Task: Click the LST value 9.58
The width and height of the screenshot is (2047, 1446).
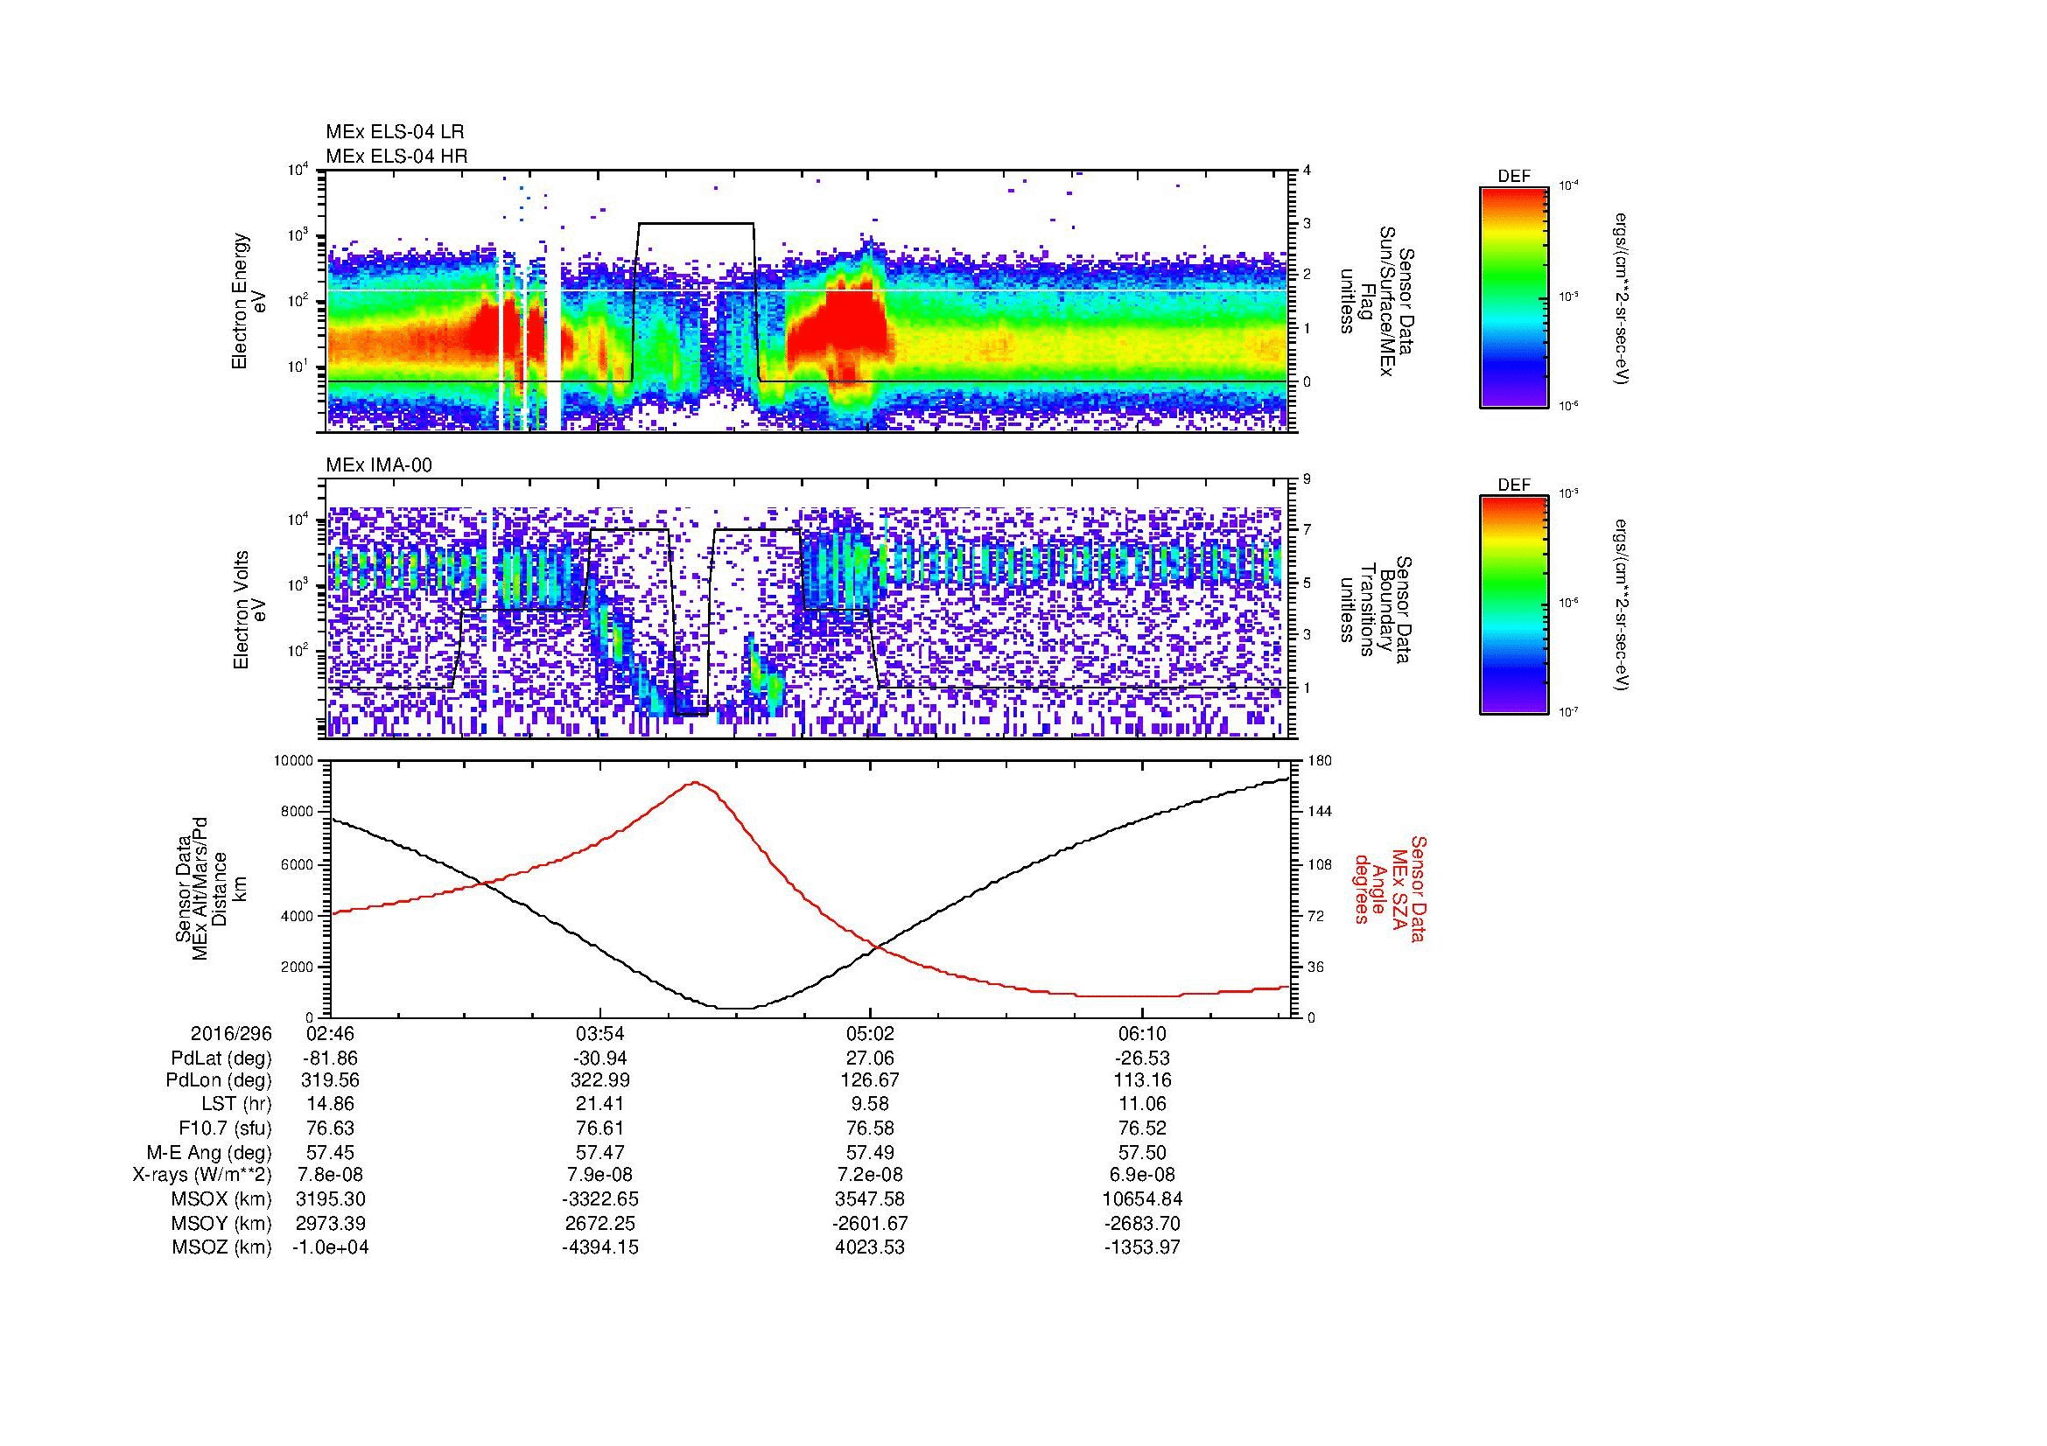Action: coord(870,1105)
